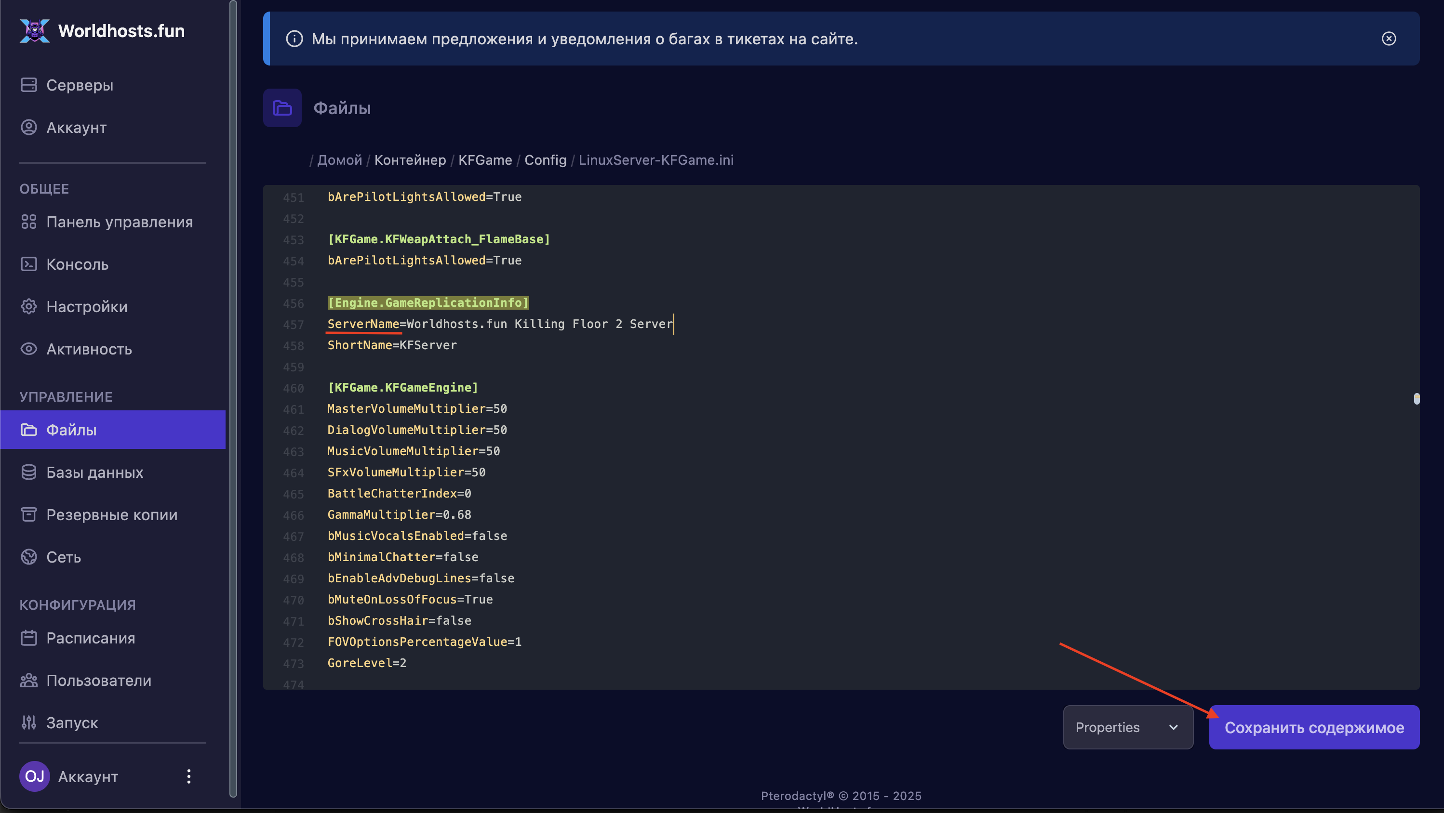The width and height of the screenshot is (1444, 813).
Task: Open the Properties syntax dropdown
Action: tap(1127, 727)
